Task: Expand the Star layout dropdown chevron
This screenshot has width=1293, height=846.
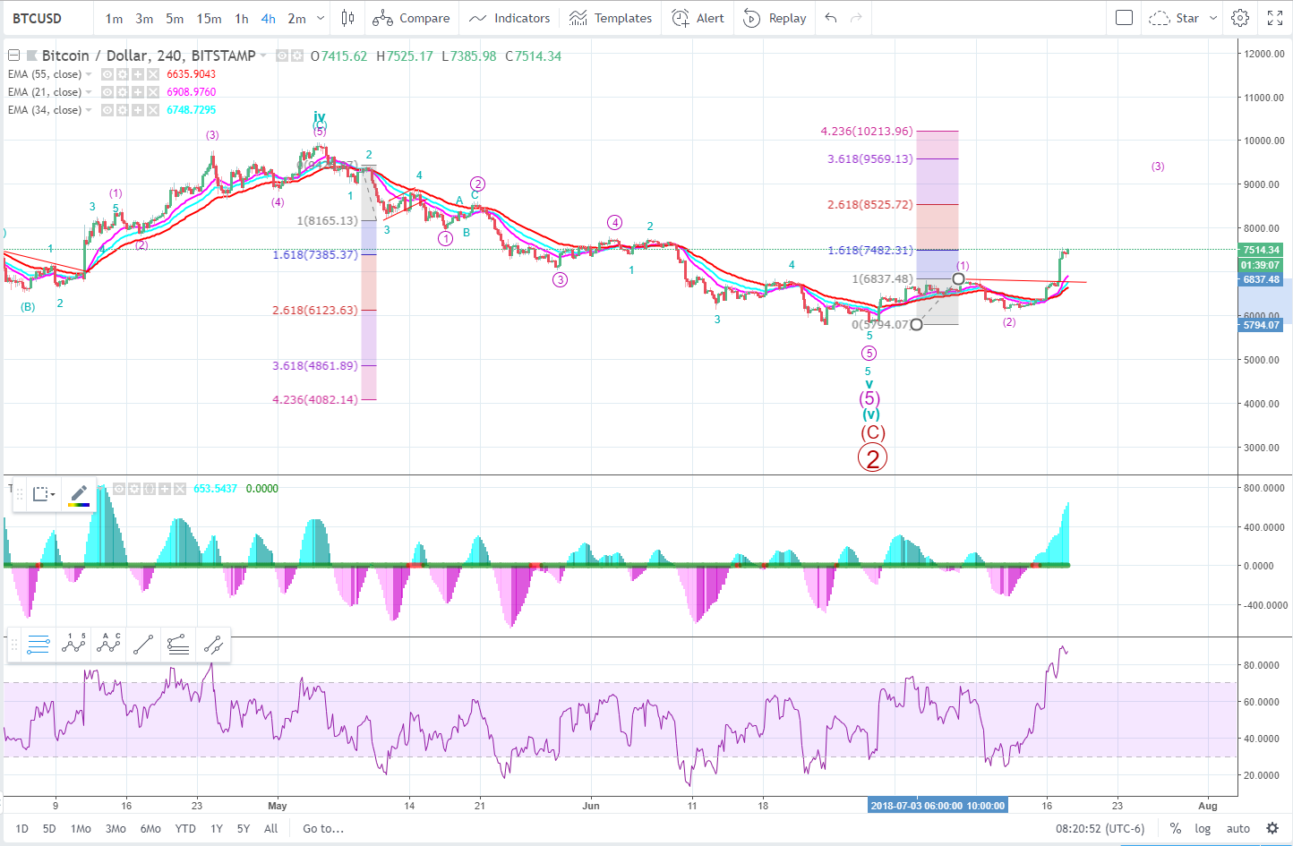Action: [x=1213, y=18]
